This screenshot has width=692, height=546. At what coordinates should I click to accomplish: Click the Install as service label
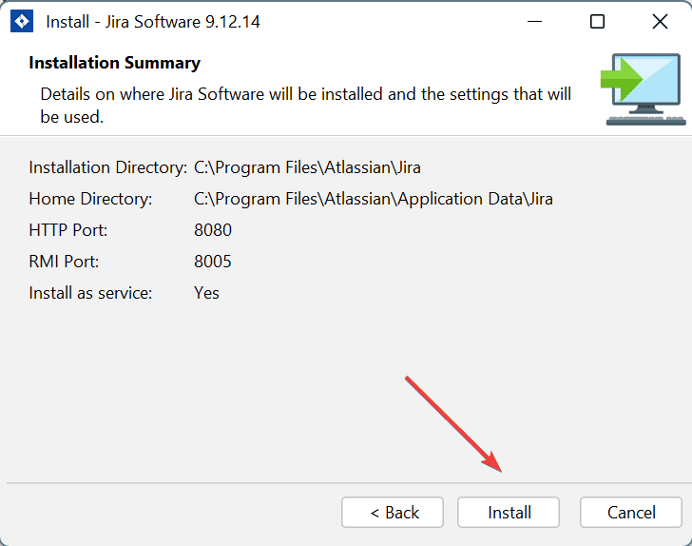90,293
